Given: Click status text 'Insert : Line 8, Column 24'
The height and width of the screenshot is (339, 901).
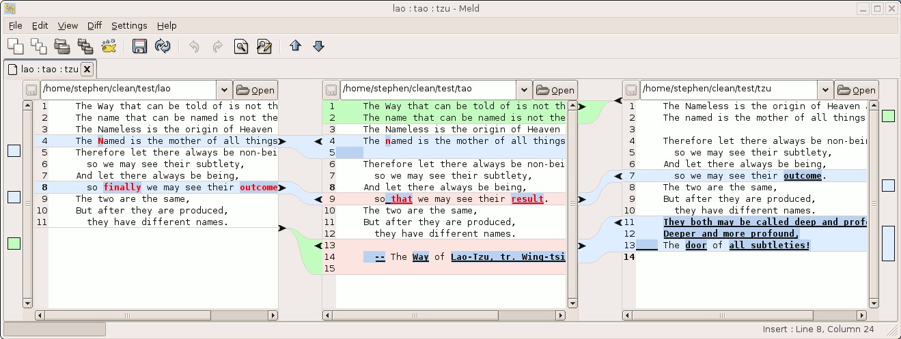Looking at the screenshot, I should pyautogui.click(x=817, y=330).
